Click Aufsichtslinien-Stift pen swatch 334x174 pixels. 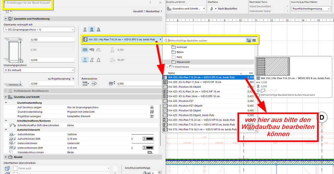pyautogui.click(x=148, y=139)
